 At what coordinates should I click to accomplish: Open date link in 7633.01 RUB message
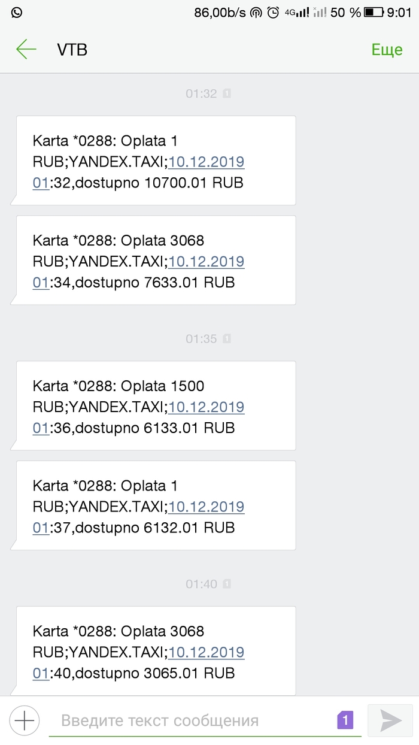click(x=206, y=261)
